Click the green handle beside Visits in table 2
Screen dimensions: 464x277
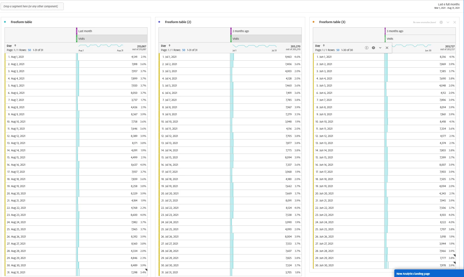click(x=231, y=39)
